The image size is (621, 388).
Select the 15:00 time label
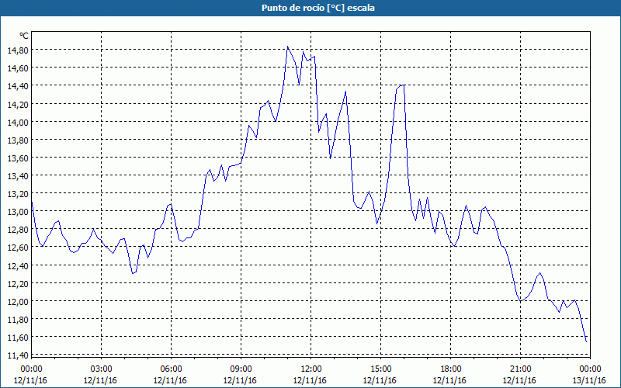pos(380,369)
